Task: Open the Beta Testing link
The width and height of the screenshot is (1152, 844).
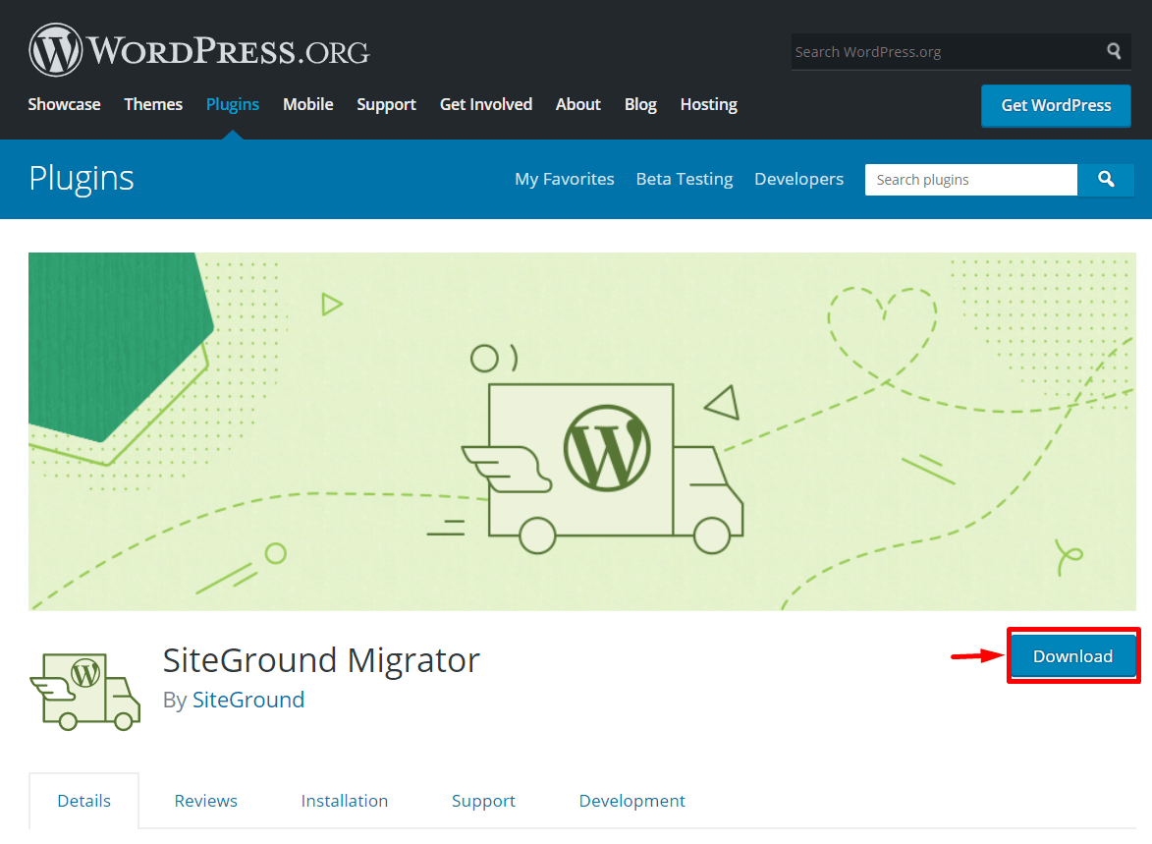Action: 684,180
